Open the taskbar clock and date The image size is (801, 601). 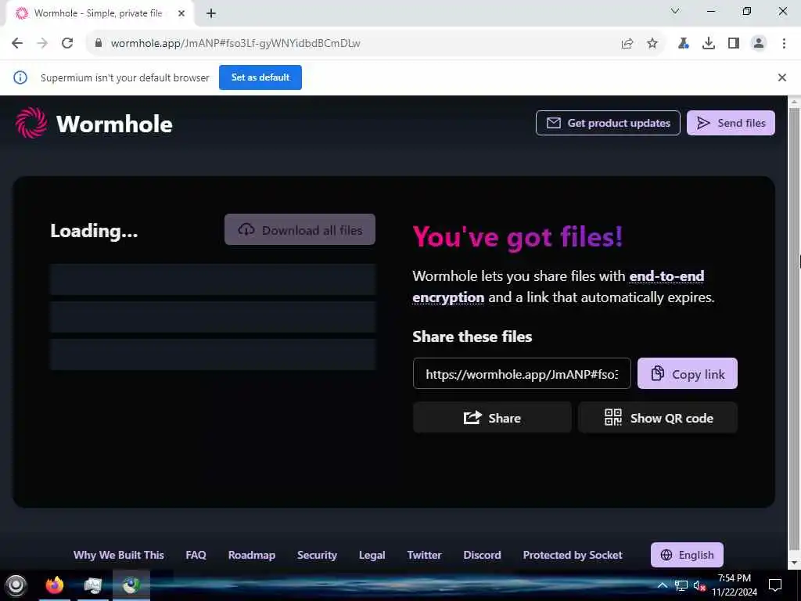point(734,585)
